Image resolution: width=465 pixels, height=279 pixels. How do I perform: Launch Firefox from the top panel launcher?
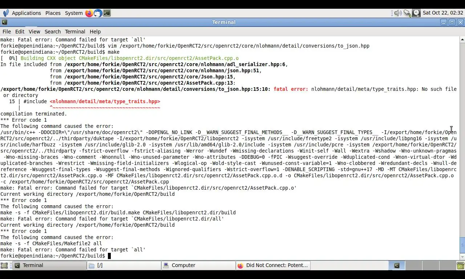89,13
